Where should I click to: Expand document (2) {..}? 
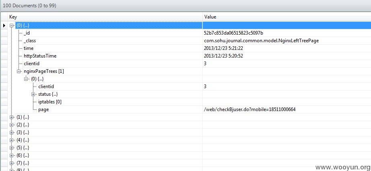[11, 125]
